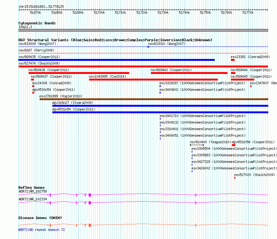Open the nsv9267 (Perry2008) variant label
Image resolution: width=277 pixels, height=239 pixels.
(x=36, y=50)
